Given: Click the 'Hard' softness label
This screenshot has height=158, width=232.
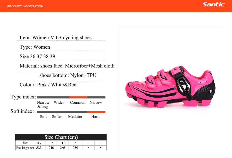Looking at the screenshot, I should pos(95,116).
